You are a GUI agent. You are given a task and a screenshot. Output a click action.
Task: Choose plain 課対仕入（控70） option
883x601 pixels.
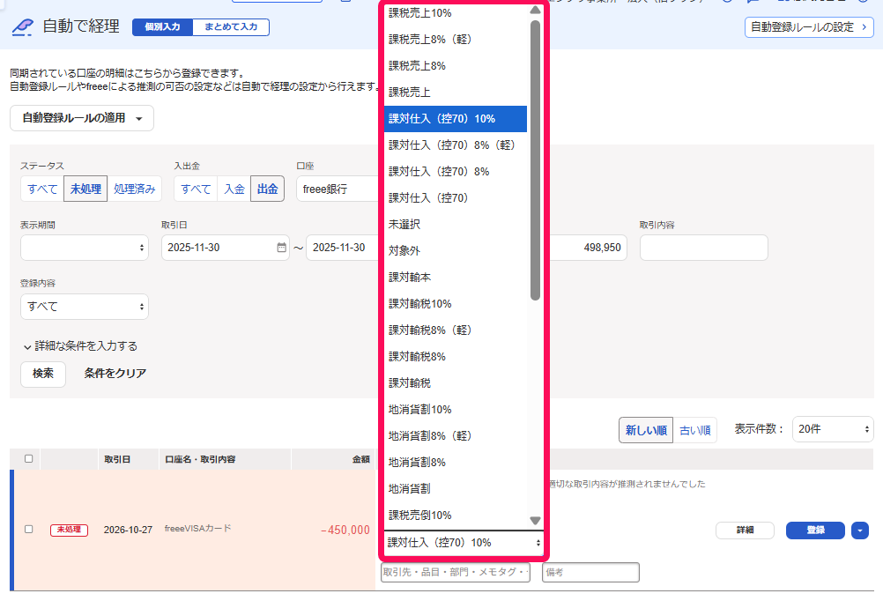tap(455, 198)
